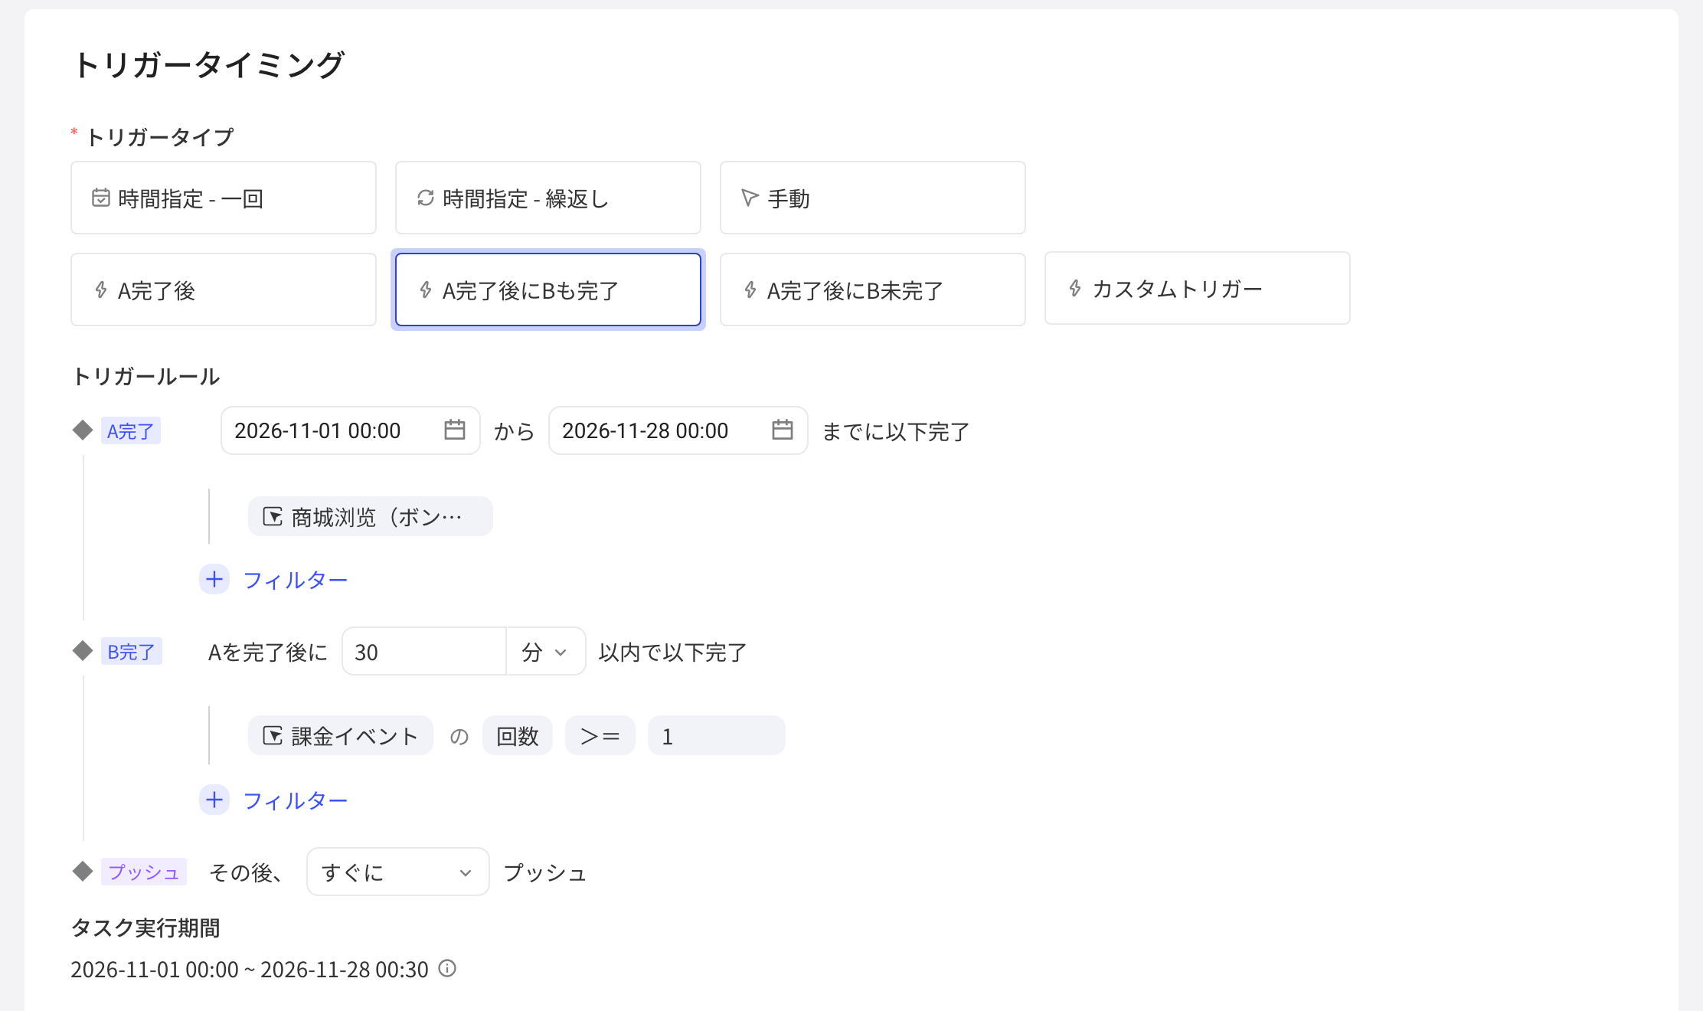Click the task period text 2026-11-01 00:00 ~ 2026-11-28 00:30
The width and height of the screenshot is (1703, 1011).
[x=250, y=970]
